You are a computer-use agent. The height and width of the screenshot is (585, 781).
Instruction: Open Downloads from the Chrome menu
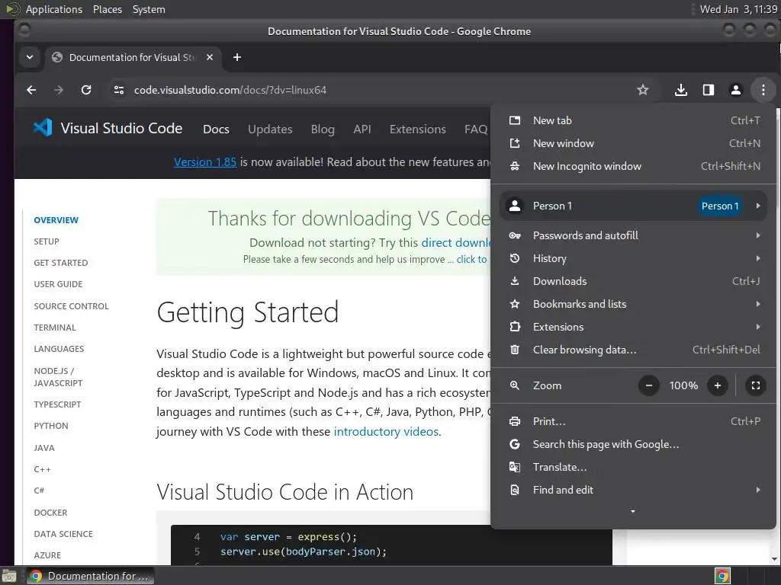click(634, 281)
